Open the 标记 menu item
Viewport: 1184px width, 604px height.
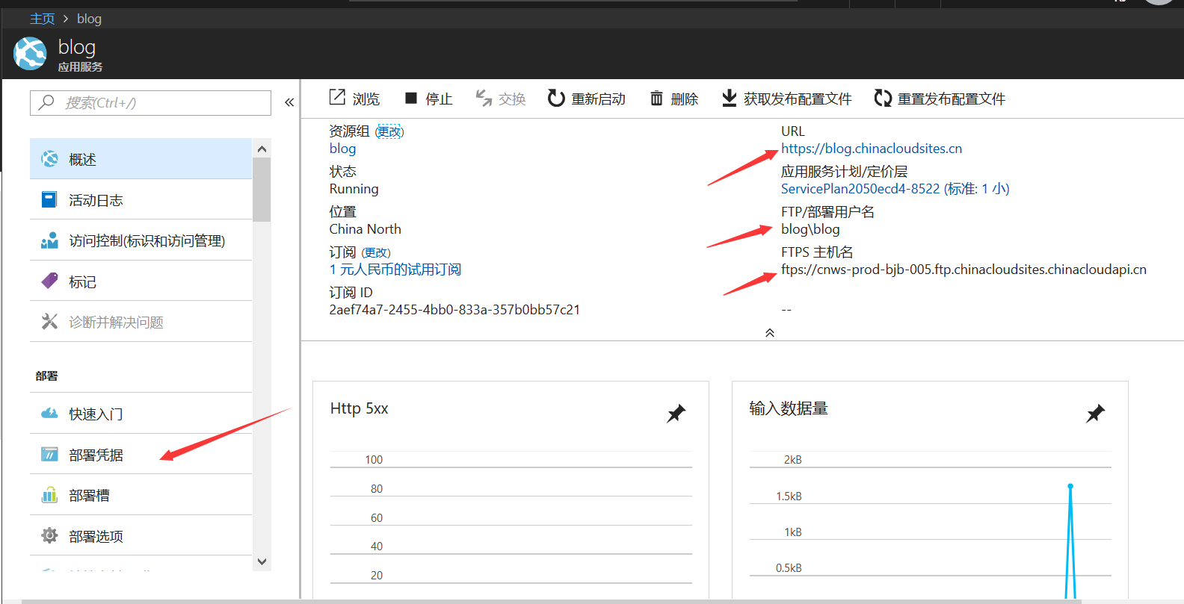click(141, 281)
